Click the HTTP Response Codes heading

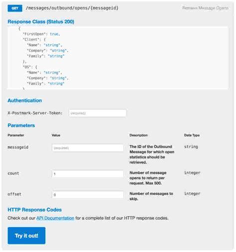point(35,210)
